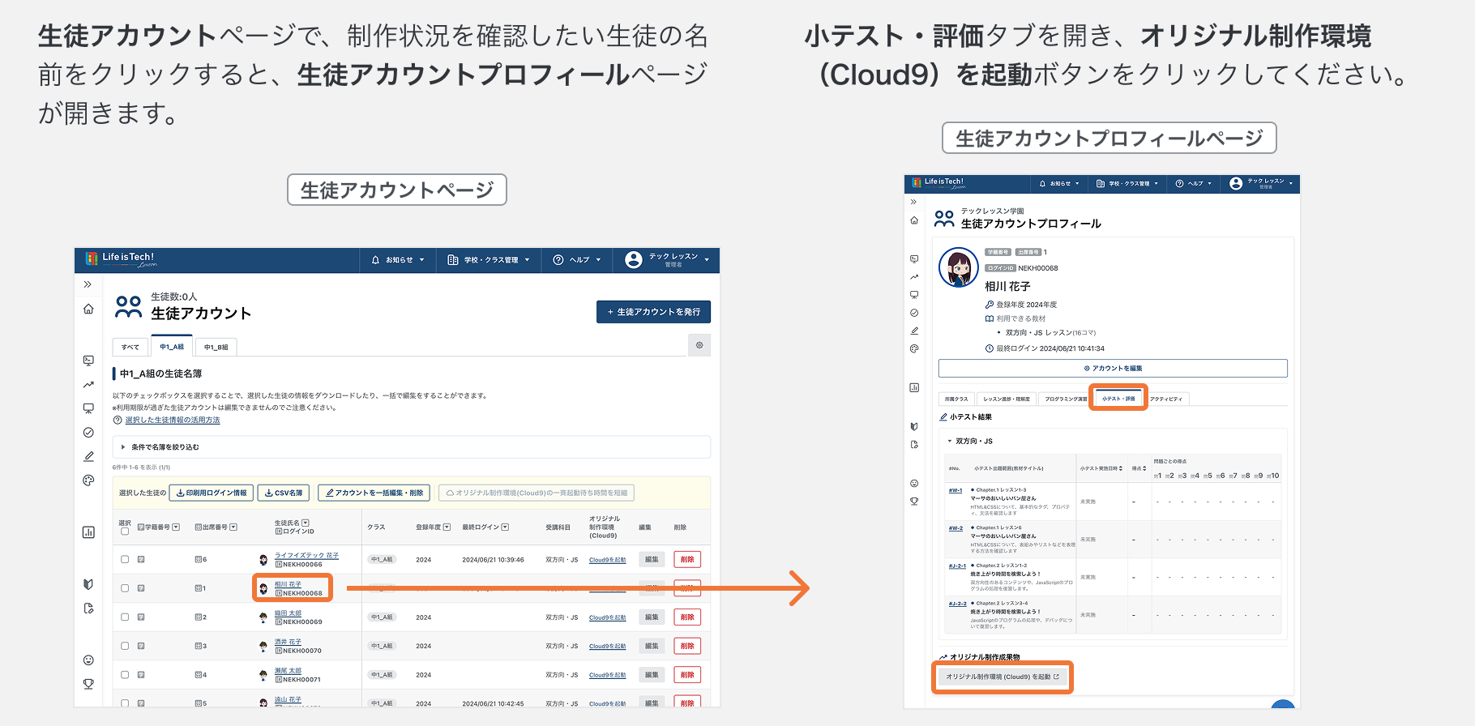Open trend graph icon in profile page sidebar
Image resolution: width=1475 pixels, height=726 pixels.
point(914,277)
